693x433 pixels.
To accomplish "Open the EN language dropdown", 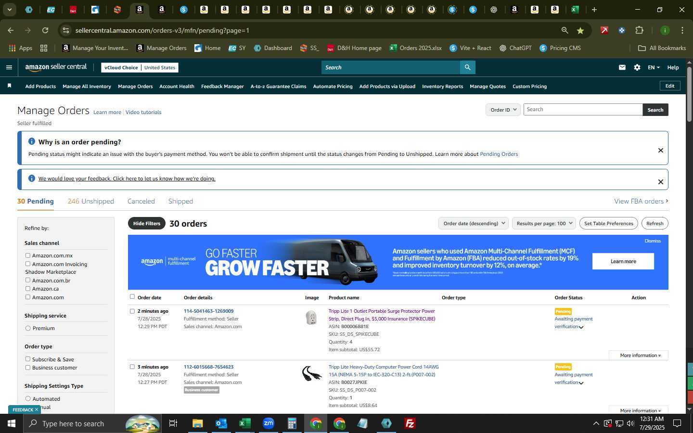I will (654, 67).
